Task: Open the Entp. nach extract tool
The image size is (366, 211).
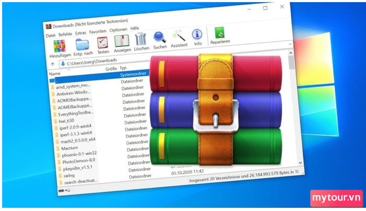Action: click(x=83, y=47)
